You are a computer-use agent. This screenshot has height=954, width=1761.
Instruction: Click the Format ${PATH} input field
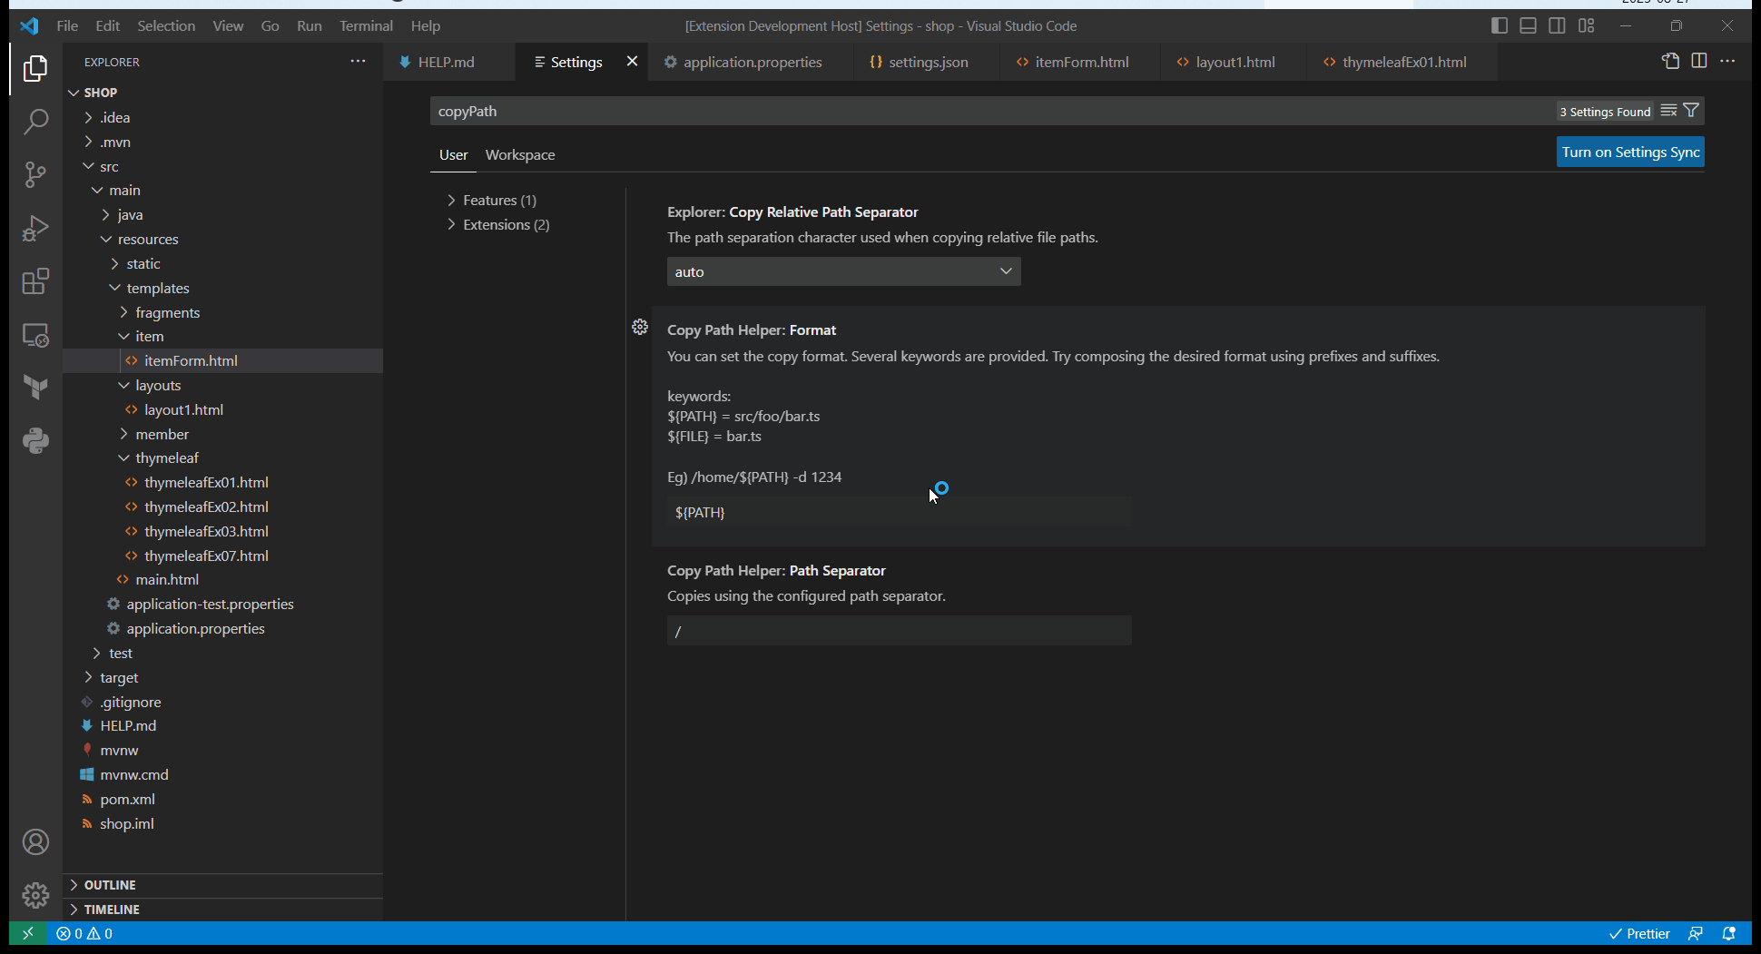point(899,512)
